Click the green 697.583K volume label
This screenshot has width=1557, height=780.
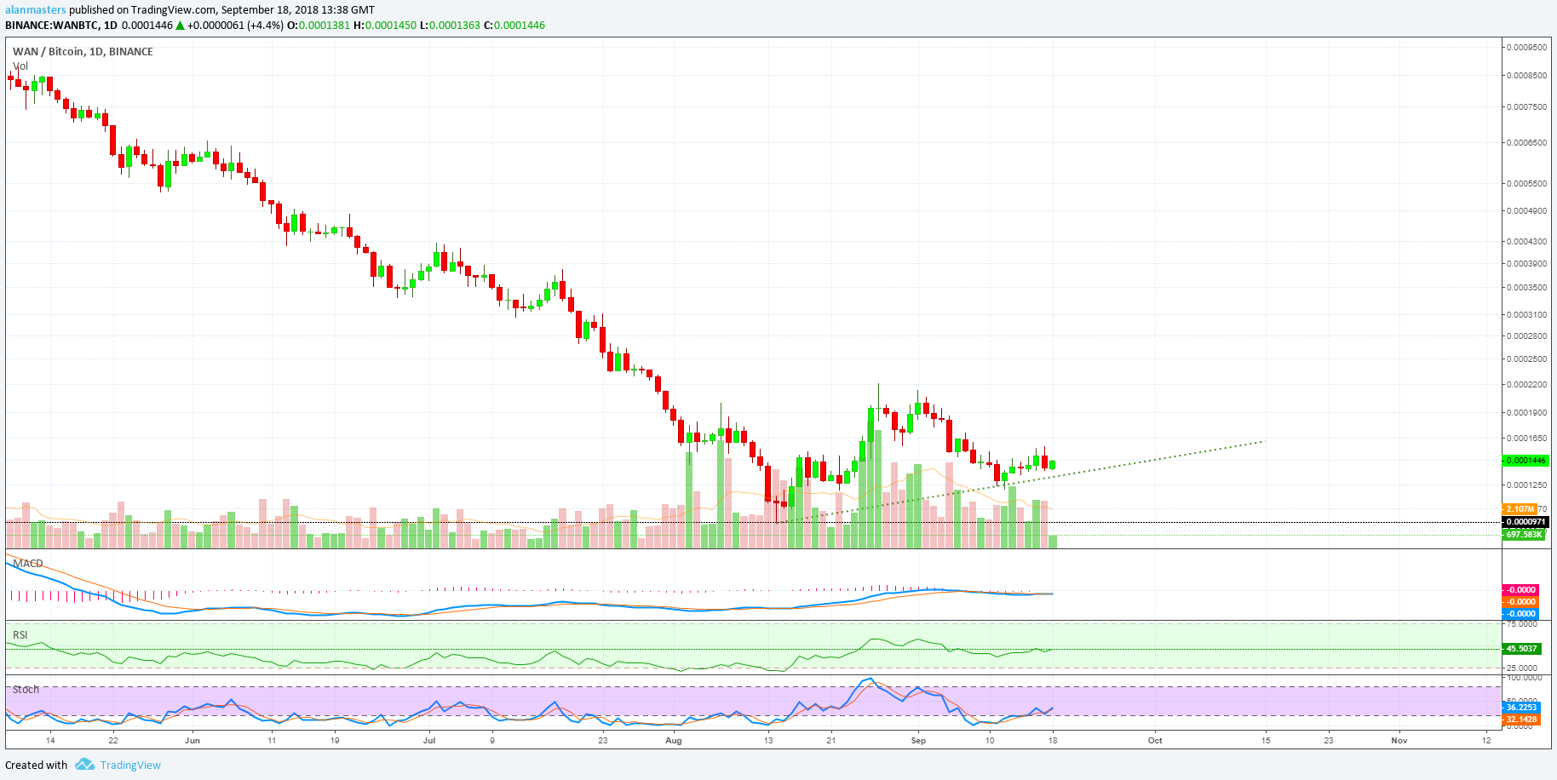click(x=1523, y=535)
